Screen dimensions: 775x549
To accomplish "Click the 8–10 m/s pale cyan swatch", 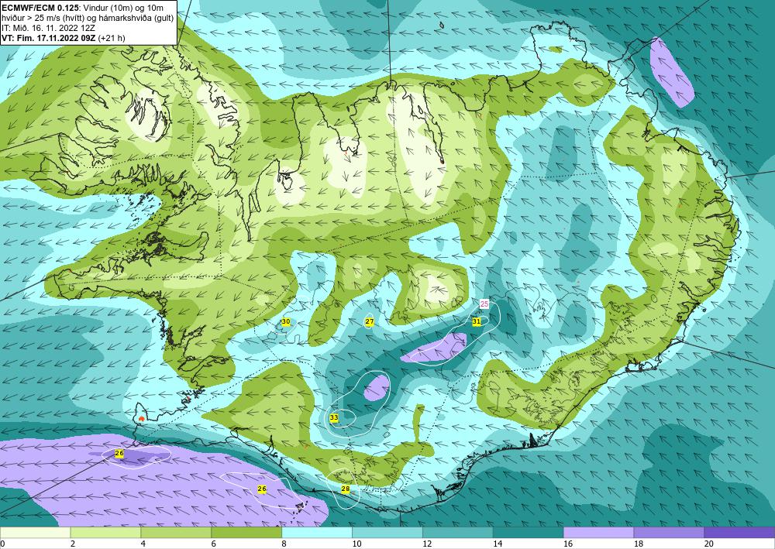I will click(317, 533).
